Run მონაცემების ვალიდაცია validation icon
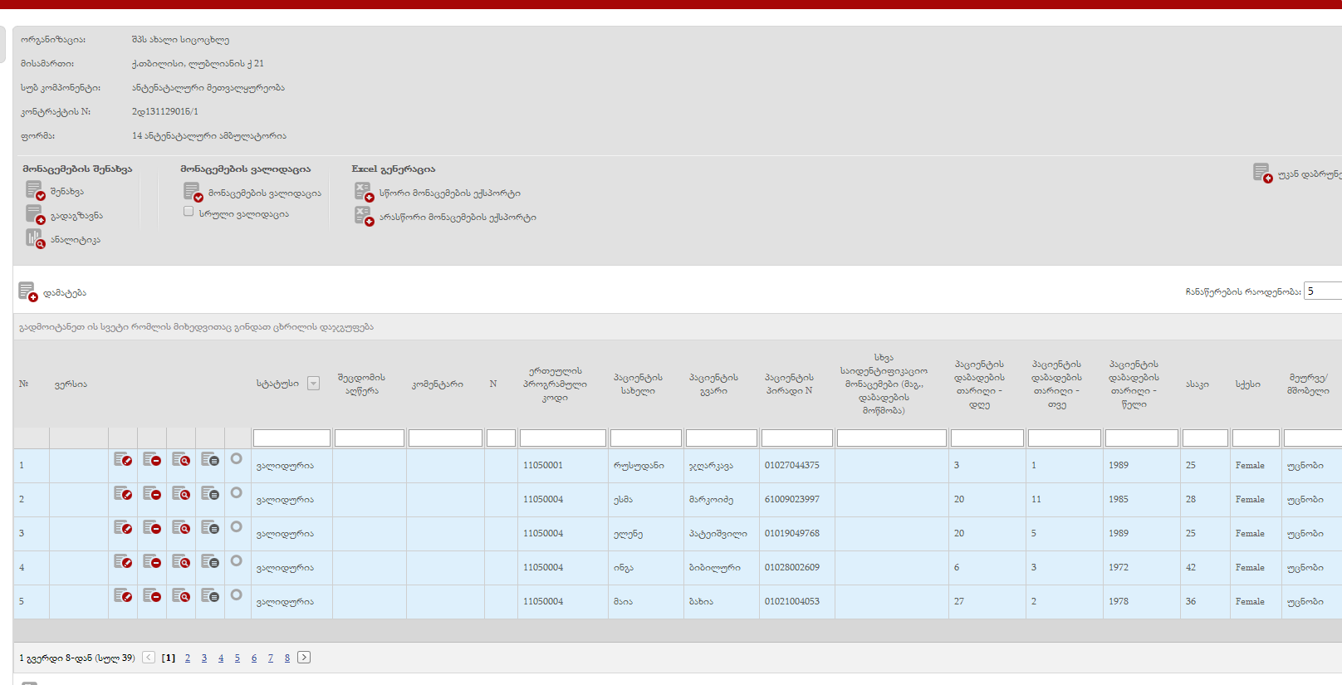 pos(193,193)
